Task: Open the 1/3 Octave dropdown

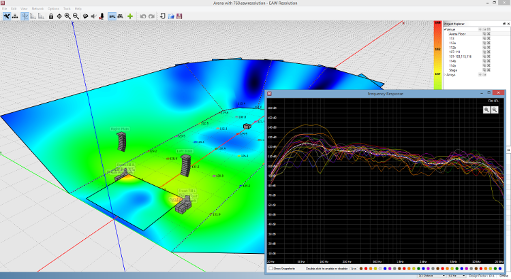Action: pos(432,276)
